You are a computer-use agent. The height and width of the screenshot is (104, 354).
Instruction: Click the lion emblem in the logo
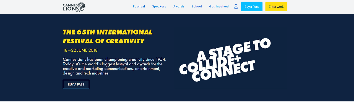tap(80, 7)
